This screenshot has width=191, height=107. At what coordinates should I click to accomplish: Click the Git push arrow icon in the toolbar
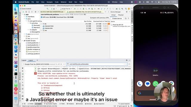coord(107,9)
